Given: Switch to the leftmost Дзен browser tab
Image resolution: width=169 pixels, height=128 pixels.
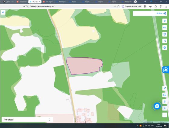Looking at the screenshot, I should 9,2.
